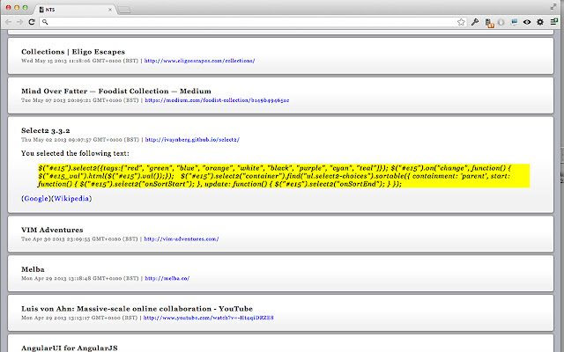Click the search icon in address bar
This screenshot has height=352, width=564.
(45, 22)
